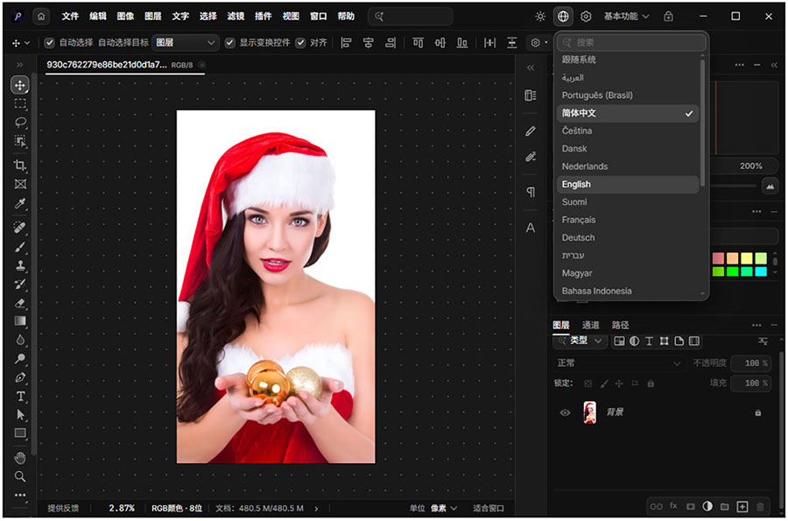Image resolution: width=788 pixels, height=521 pixels.
Task: Toggle the 对齐 checkbox
Action: [300, 43]
